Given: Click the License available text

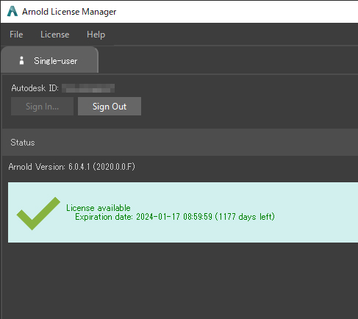Looking at the screenshot, I should [x=99, y=208].
